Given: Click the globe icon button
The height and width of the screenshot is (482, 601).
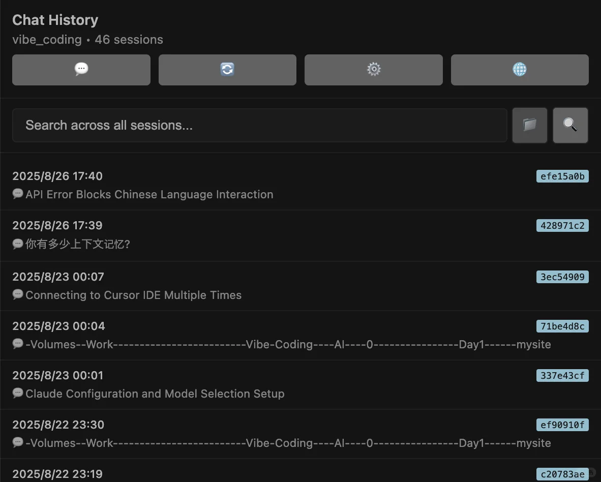Looking at the screenshot, I should (x=520, y=70).
